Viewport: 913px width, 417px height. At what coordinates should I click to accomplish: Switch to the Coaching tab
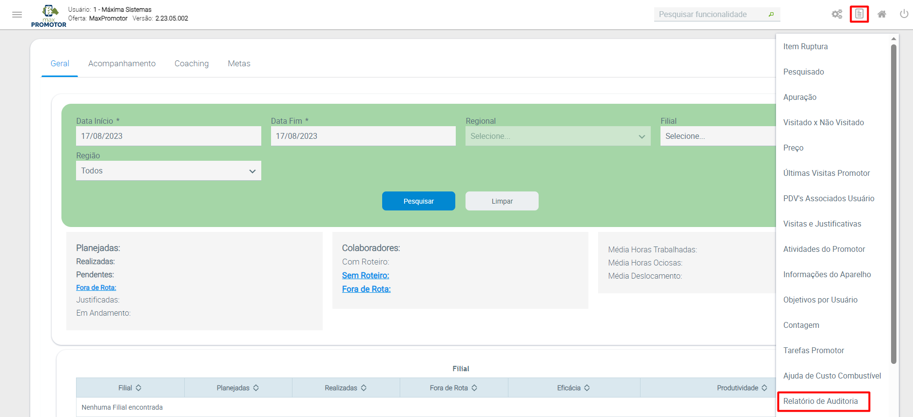pyautogui.click(x=192, y=64)
